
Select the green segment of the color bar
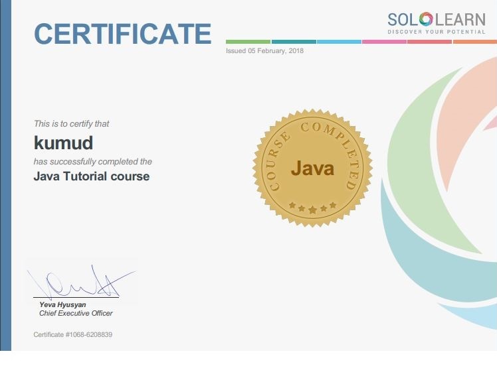pyautogui.click(x=248, y=42)
